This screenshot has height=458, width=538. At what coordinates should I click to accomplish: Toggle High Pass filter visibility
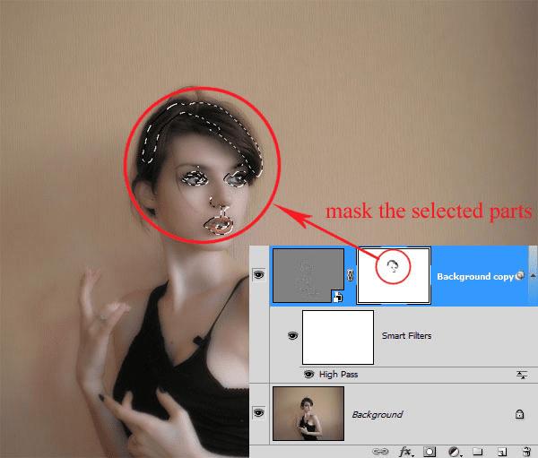point(308,375)
